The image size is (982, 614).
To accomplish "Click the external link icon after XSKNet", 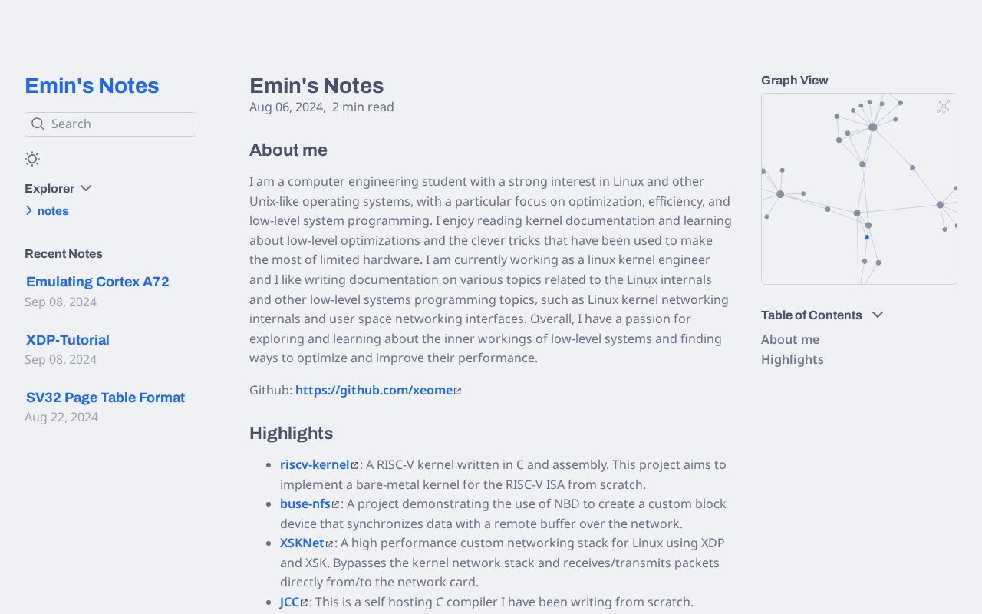I will [x=329, y=544].
